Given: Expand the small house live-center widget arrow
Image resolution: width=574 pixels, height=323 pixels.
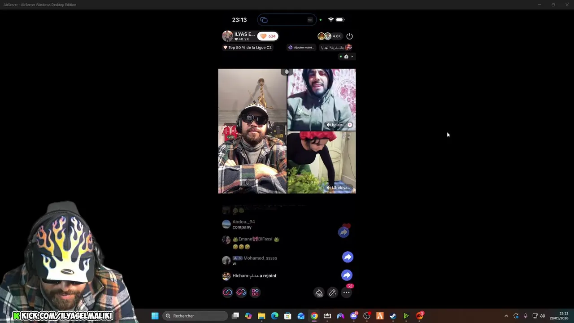Looking at the screenshot, I should click(x=352, y=57).
